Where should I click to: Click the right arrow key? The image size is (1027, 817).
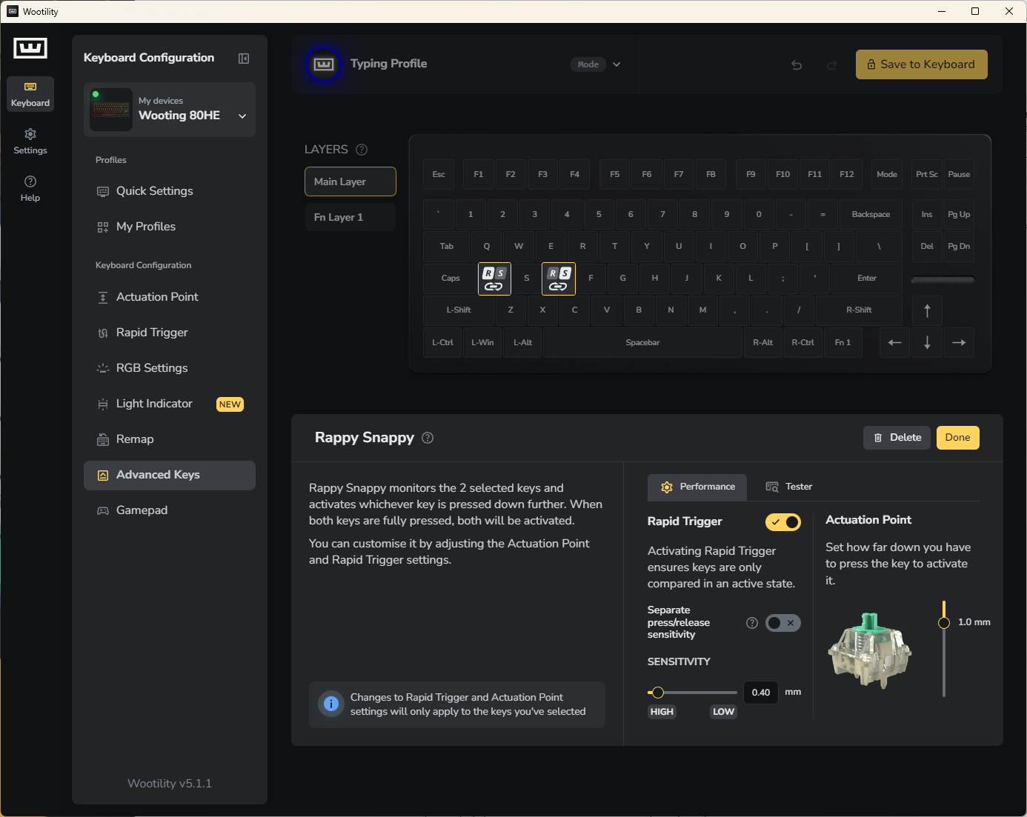point(959,342)
